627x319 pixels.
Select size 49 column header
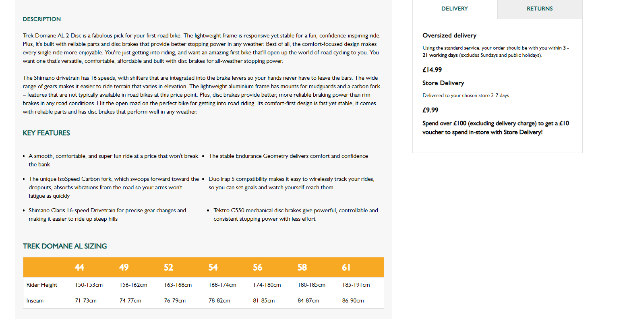click(124, 267)
